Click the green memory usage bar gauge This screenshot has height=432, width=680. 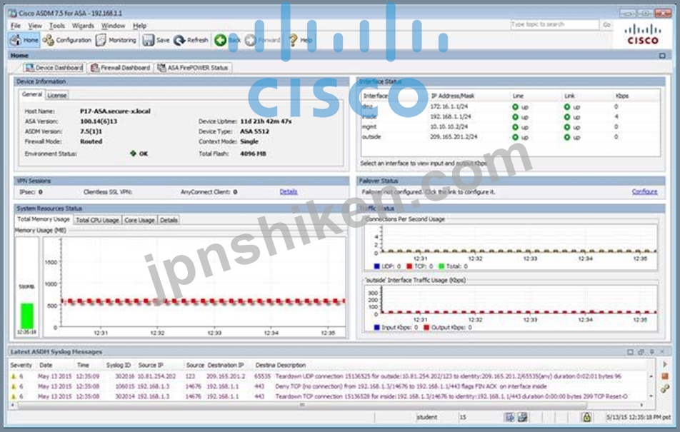tap(27, 316)
